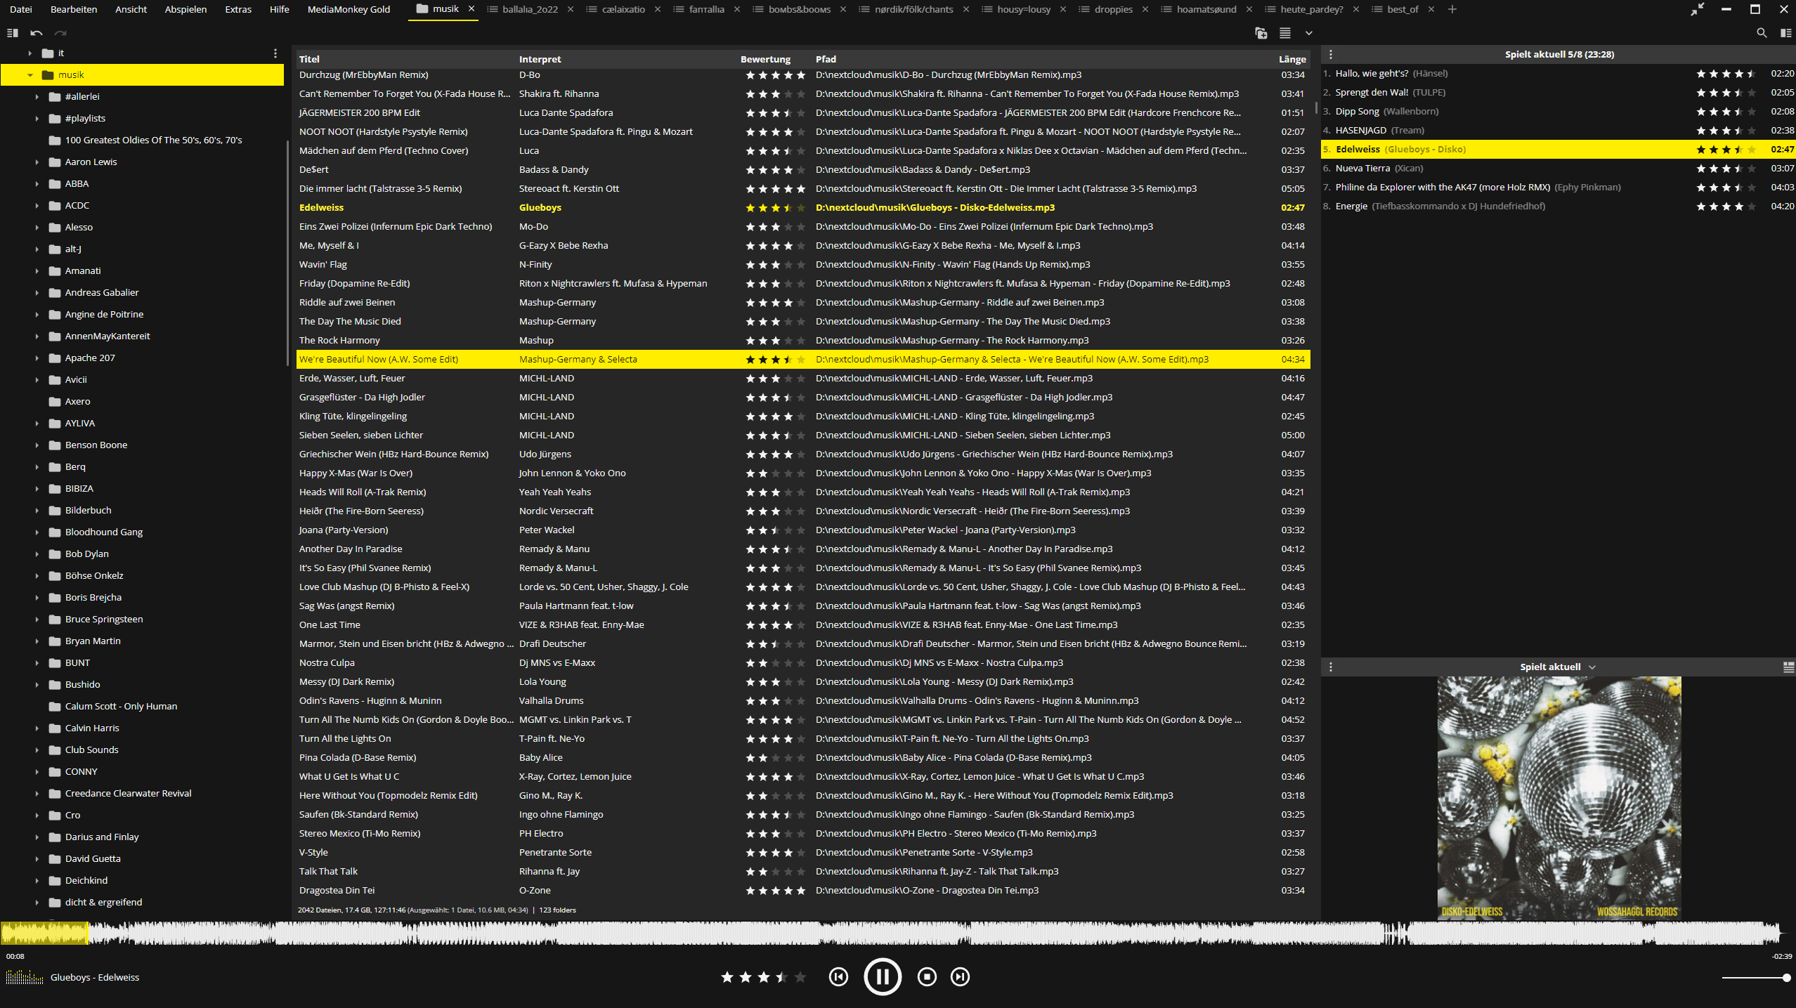Change star rating of Dragostea Din Tei row

(775, 891)
